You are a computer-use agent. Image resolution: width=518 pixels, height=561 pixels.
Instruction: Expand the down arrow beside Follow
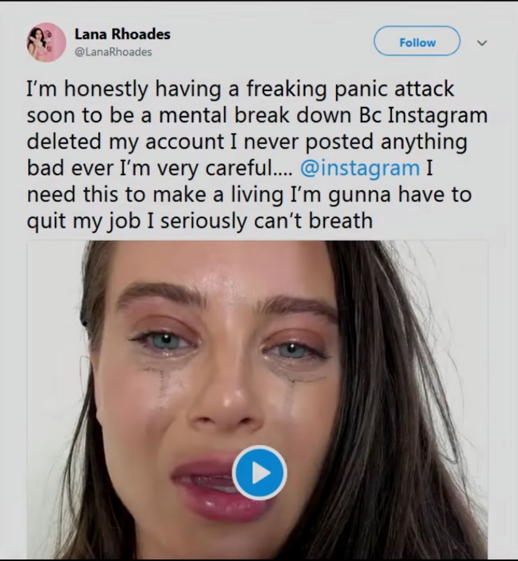pos(482,43)
